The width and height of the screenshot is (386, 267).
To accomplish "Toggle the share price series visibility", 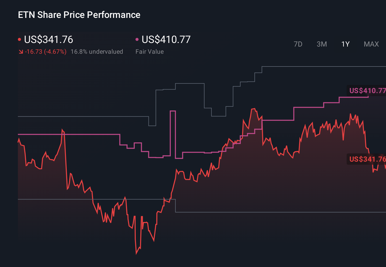I will [49, 40].
